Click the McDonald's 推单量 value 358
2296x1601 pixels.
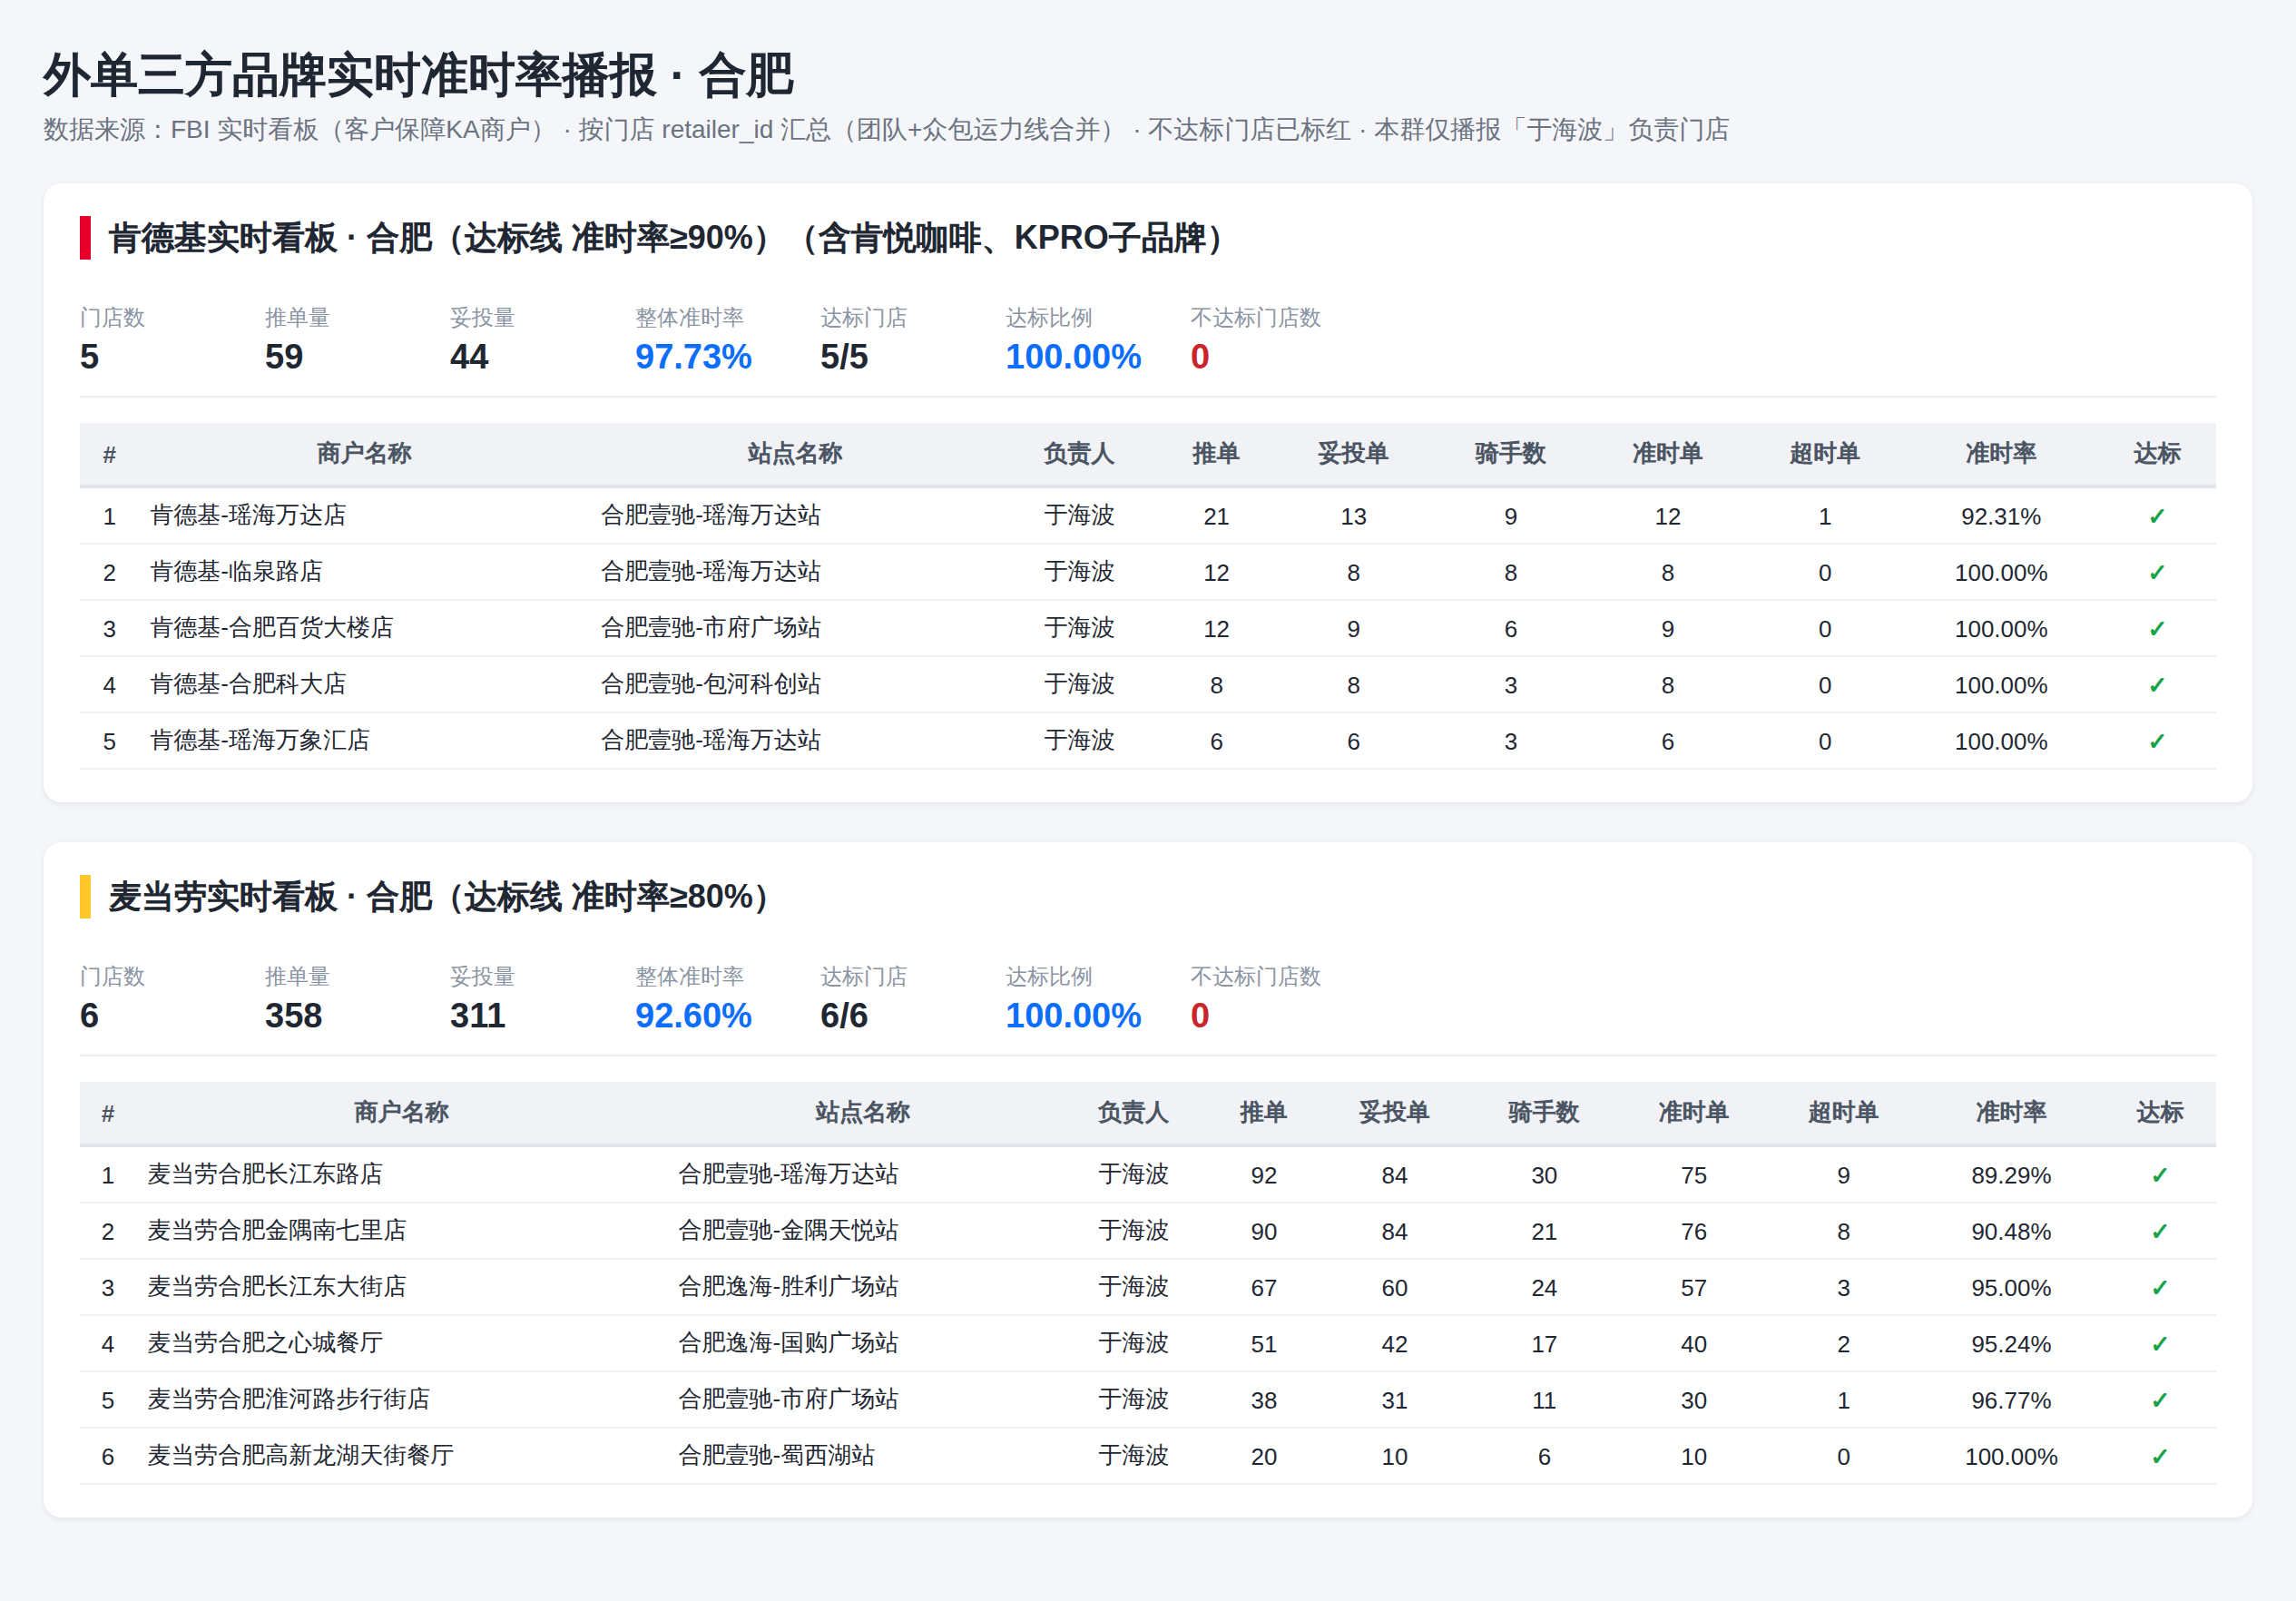click(293, 1016)
